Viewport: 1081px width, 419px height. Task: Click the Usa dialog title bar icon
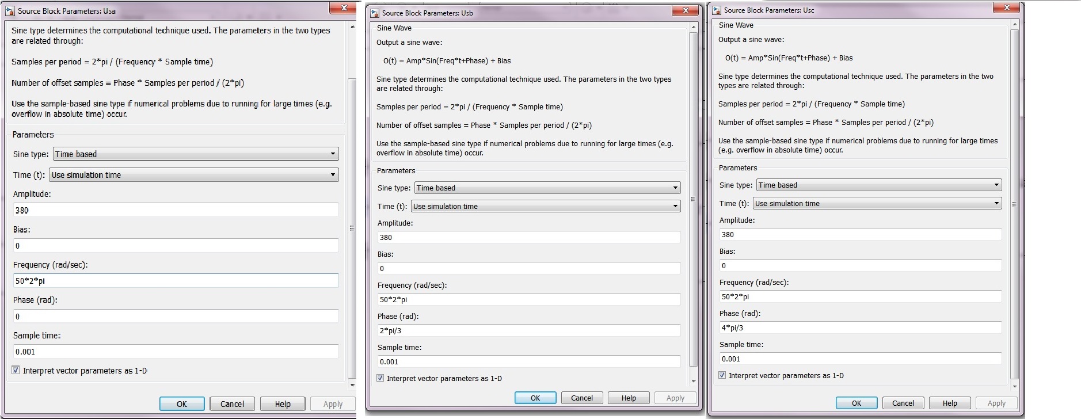coord(10,11)
